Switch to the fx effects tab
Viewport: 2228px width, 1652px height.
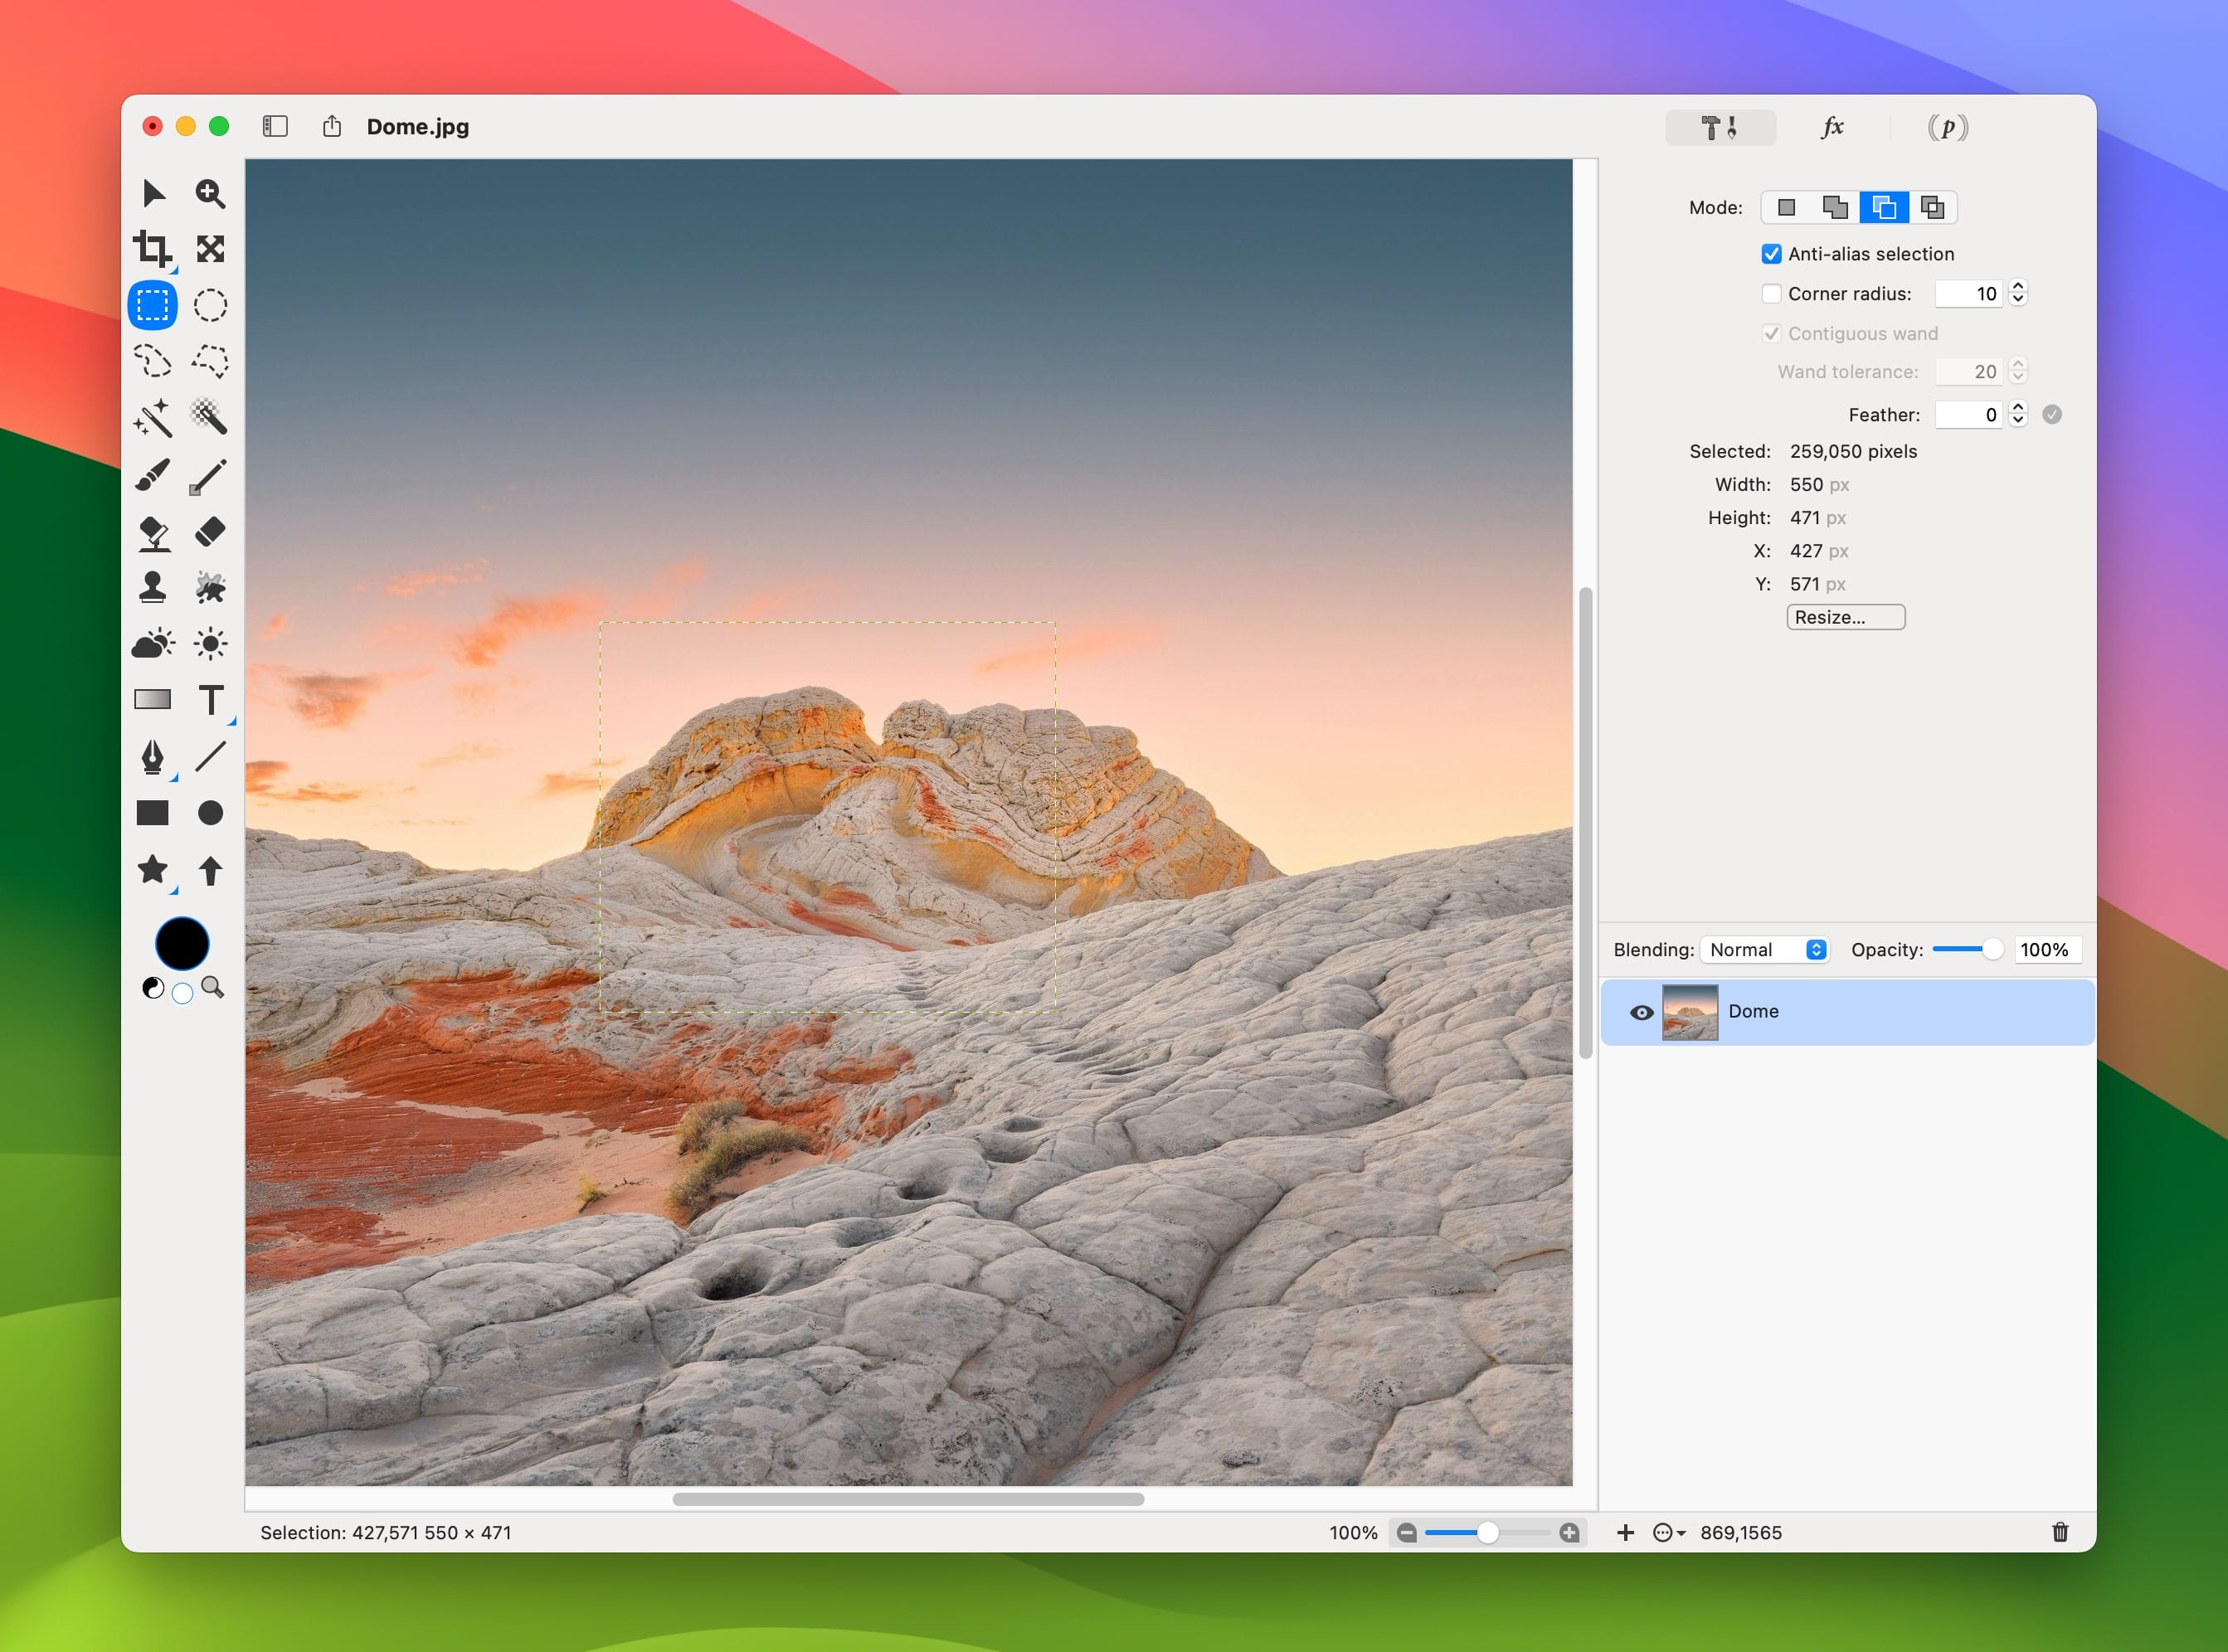click(1832, 127)
